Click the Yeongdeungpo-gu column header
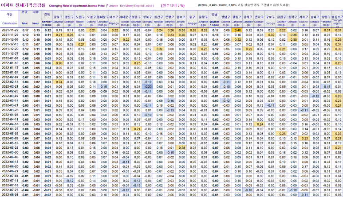343x197 pixels. (337, 19)
